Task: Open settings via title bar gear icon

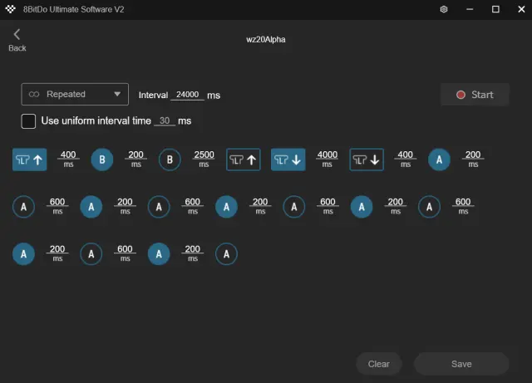Action: (443, 9)
